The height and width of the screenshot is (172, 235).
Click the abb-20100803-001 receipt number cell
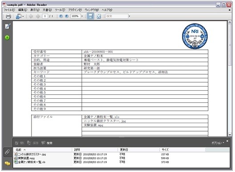tap(145, 52)
